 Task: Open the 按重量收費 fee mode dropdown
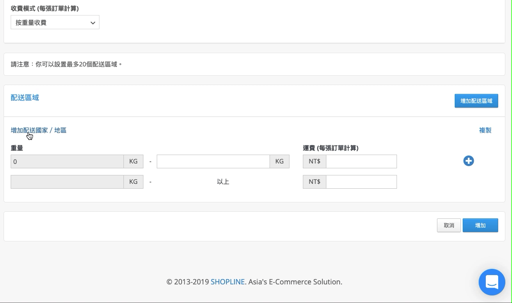pos(55,23)
